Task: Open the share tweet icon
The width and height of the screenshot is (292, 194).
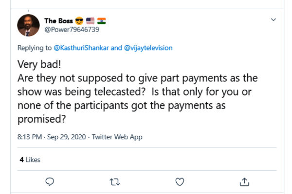Action: (245, 182)
